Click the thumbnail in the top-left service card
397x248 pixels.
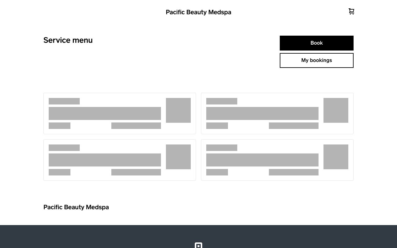178,110
